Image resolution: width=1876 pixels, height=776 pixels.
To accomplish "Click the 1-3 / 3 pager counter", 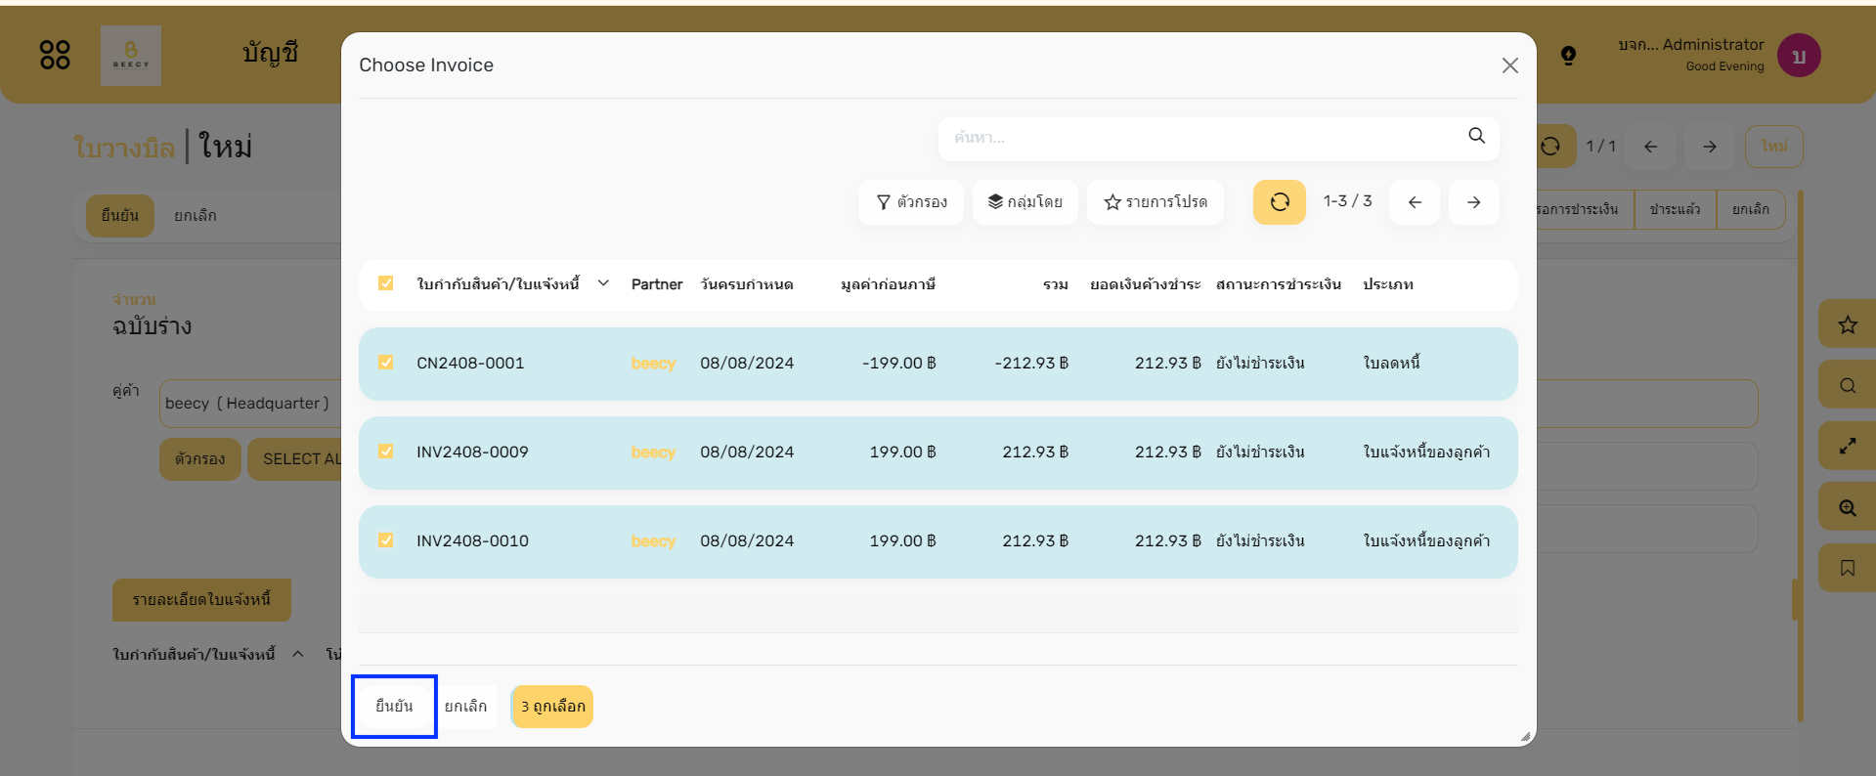I will coord(1347,201).
